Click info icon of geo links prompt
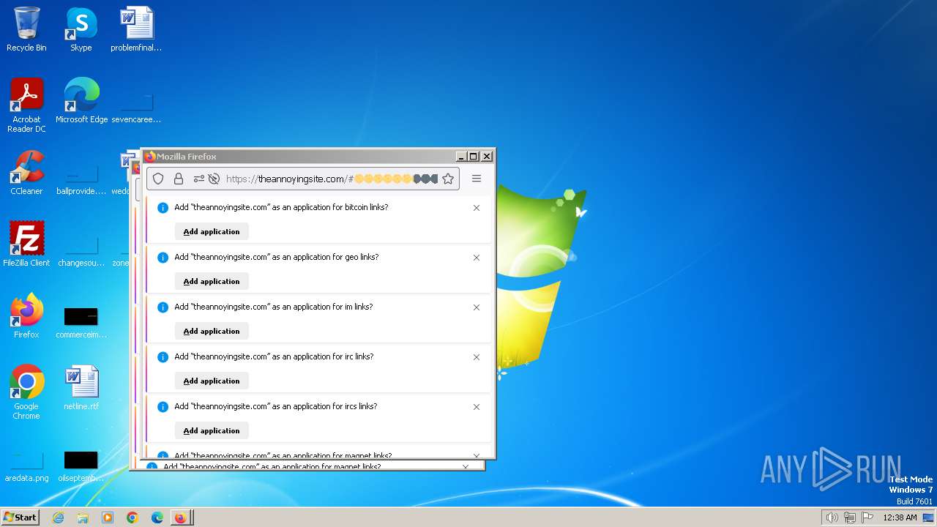Image resolution: width=937 pixels, height=527 pixels. (163, 258)
